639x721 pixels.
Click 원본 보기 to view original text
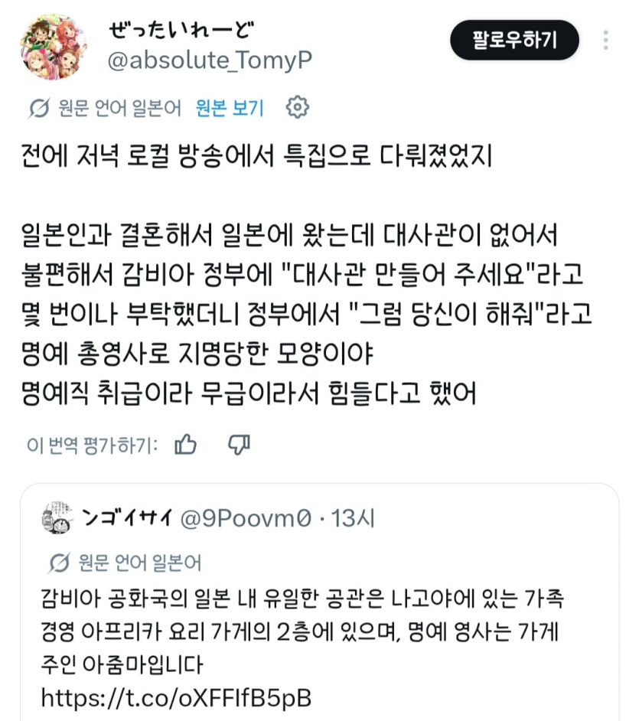[x=230, y=108]
